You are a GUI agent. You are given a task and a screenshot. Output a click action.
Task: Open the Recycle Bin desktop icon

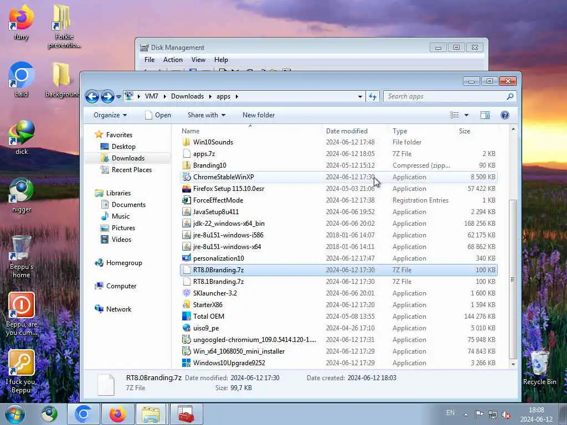(x=539, y=367)
